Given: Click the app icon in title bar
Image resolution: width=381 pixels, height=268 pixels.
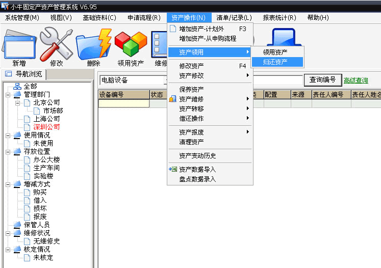Looking at the screenshot, I should [x=5, y=6].
